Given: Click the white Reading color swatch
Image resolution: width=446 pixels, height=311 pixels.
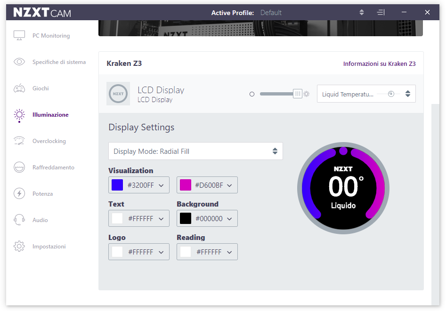Looking at the screenshot, I should 186,252.
